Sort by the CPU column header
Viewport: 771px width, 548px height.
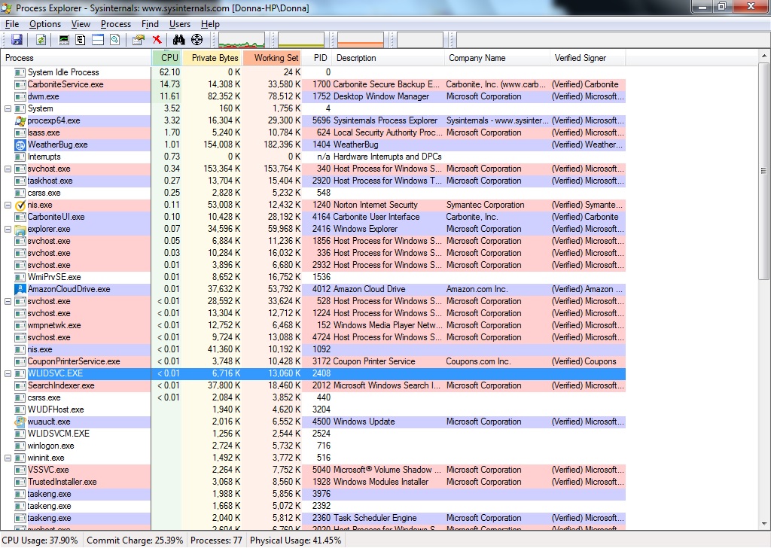coord(166,58)
